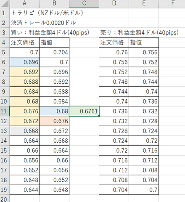Screen dimensions: 185x202
Task: Select column B header
Action: coord(54,4)
